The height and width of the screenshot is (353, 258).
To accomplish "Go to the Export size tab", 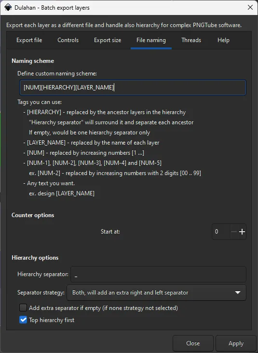I will (108, 40).
